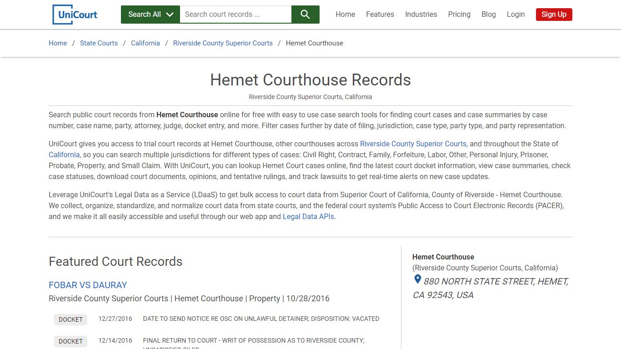Click the case subtitle mentioning Property 10/28/2016
Viewport: 621px width, 349px height.
pyautogui.click(x=189, y=299)
